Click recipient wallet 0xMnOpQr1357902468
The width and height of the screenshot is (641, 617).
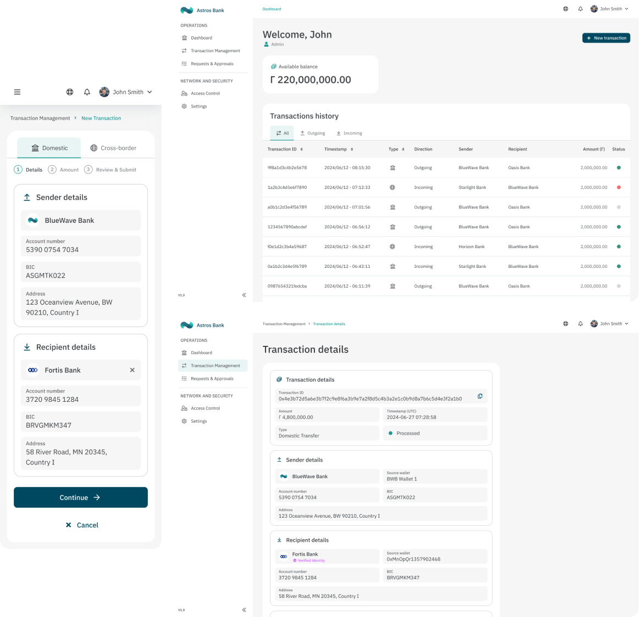(435, 557)
